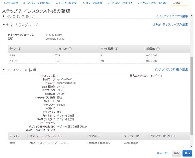195x158 pixels.
Task: Click the blue 作成 button
Action: coord(187,153)
